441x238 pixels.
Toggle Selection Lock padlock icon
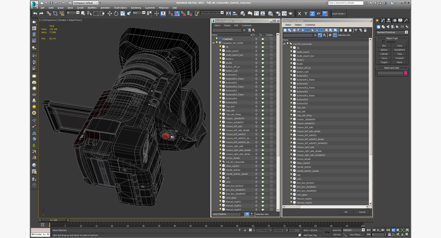pos(245,230)
